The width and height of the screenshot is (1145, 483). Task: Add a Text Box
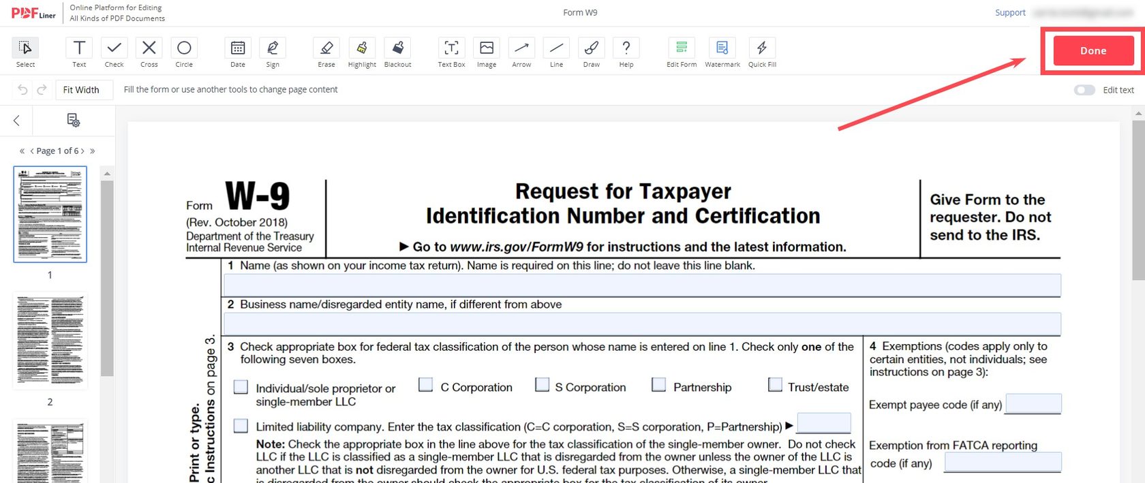point(451,52)
